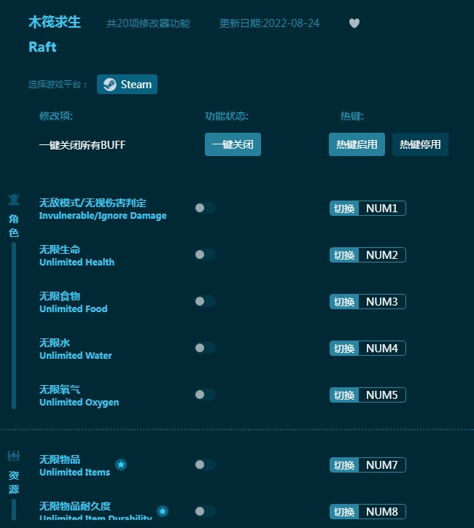Image resolution: width=474 pixels, height=528 pixels.
Task: Click 切换 button for NUM3 hotkey
Action: [x=344, y=301]
